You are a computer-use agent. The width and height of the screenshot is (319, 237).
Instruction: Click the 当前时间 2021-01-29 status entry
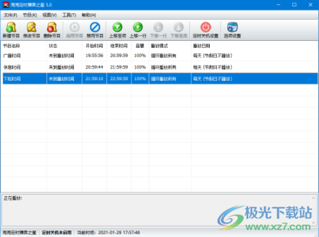pos(108,233)
